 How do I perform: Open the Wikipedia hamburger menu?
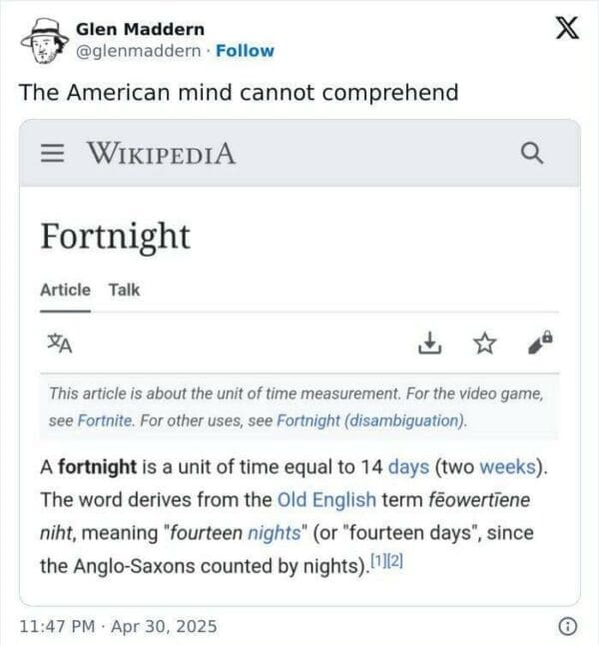(52, 155)
